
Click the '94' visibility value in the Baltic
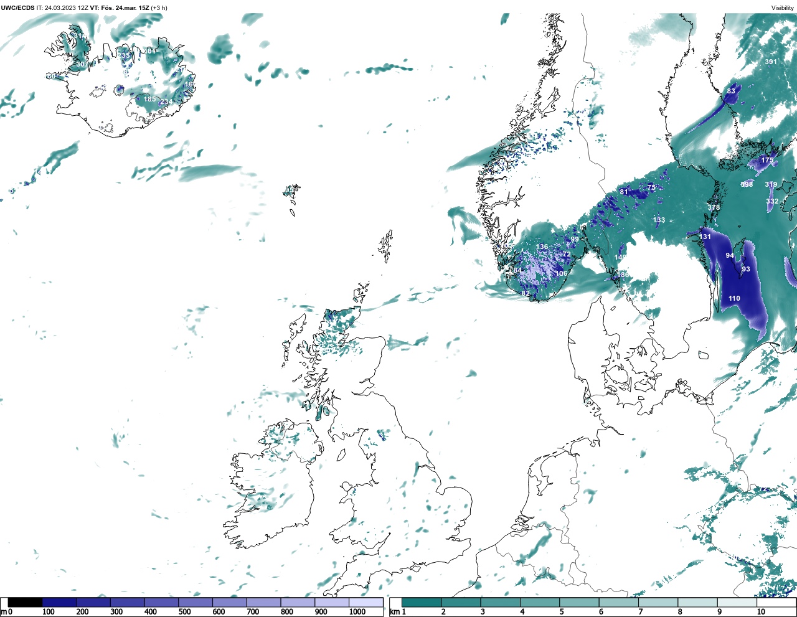[730, 255]
